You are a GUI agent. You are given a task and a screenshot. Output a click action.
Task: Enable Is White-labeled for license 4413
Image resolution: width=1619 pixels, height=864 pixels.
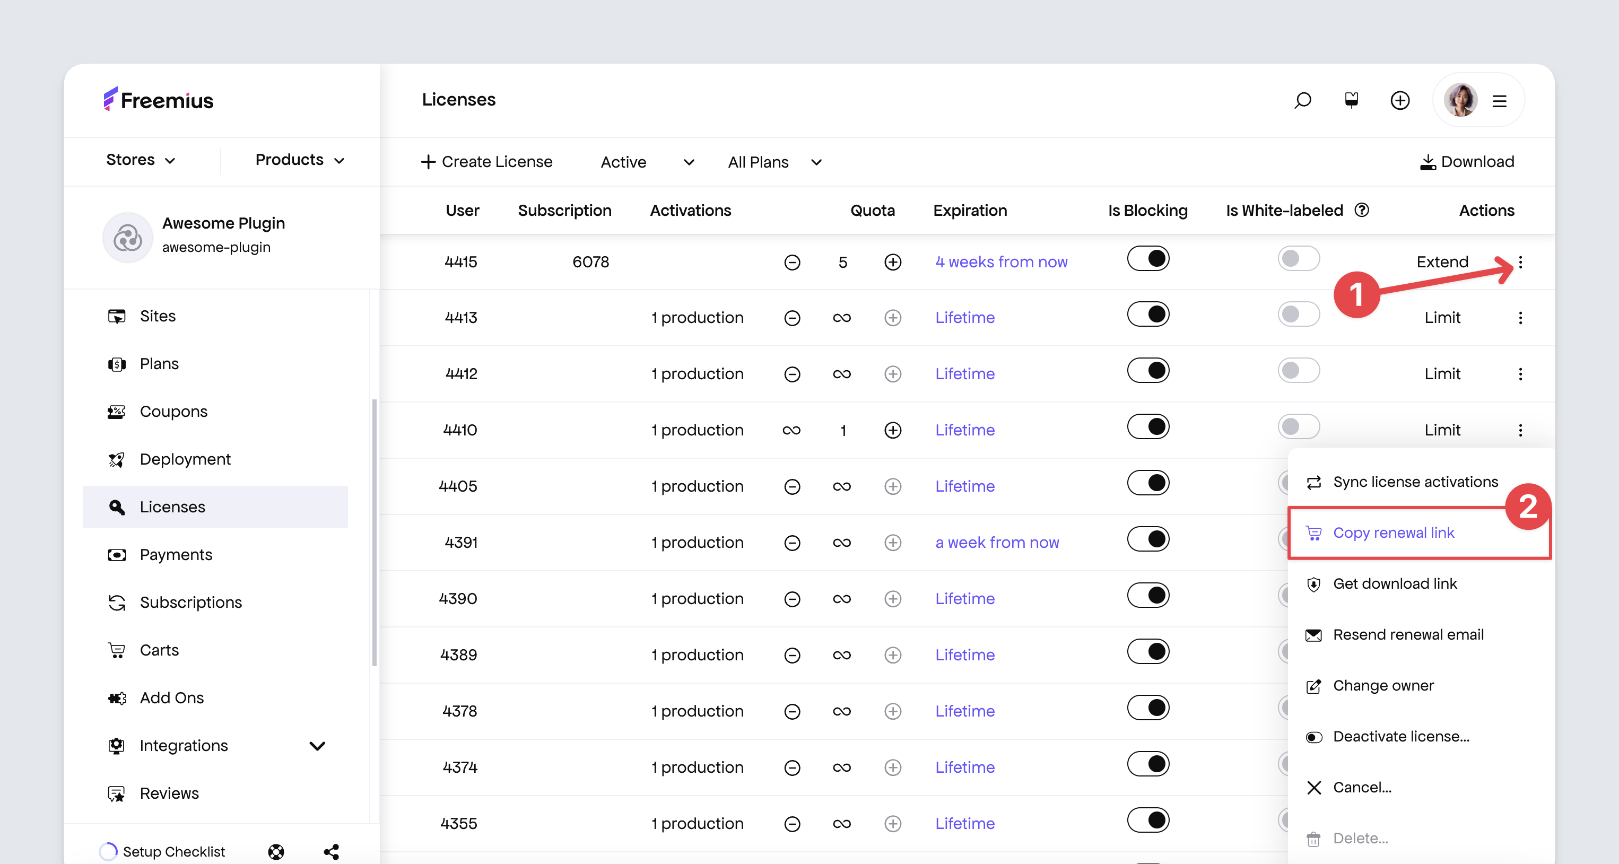coord(1299,314)
